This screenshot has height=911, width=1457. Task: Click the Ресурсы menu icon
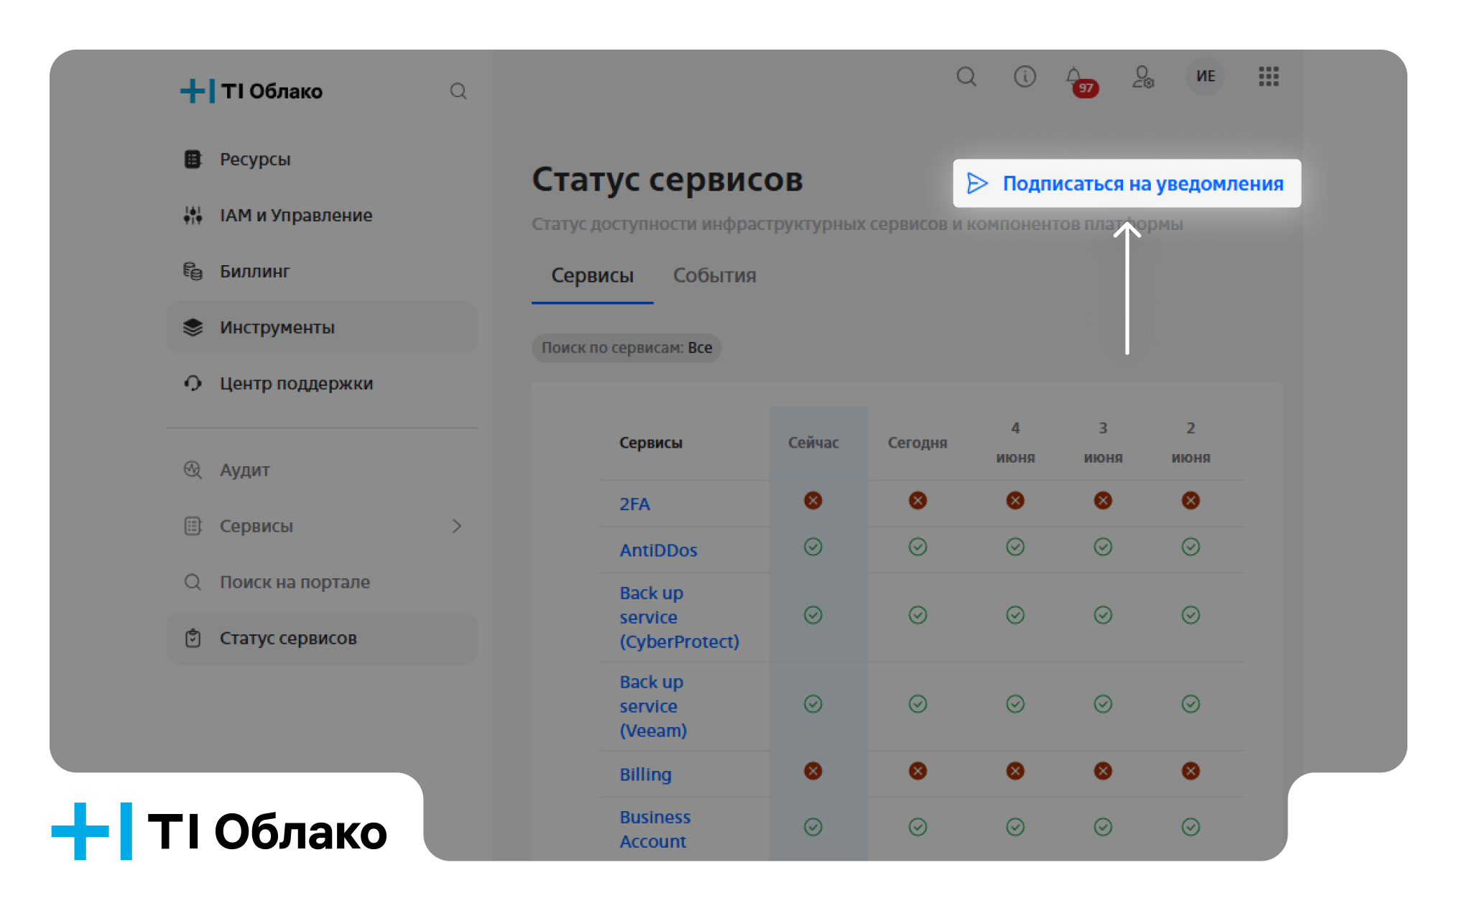pos(193,159)
